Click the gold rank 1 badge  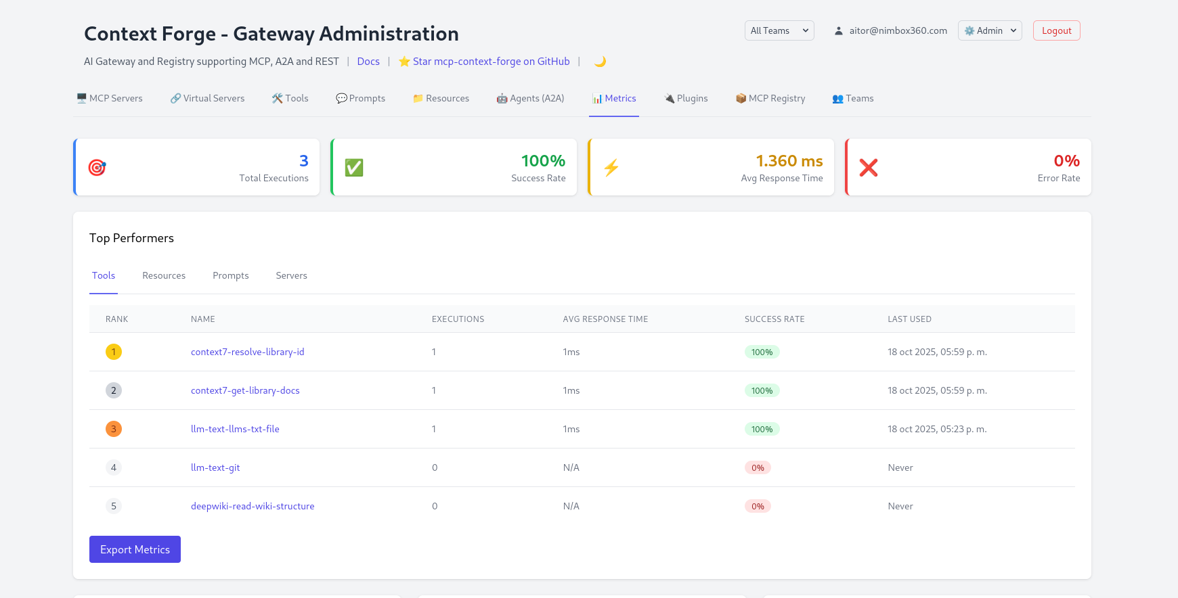(x=114, y=352)
